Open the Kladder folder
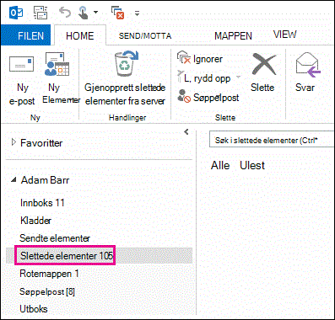 coord(35,221)
